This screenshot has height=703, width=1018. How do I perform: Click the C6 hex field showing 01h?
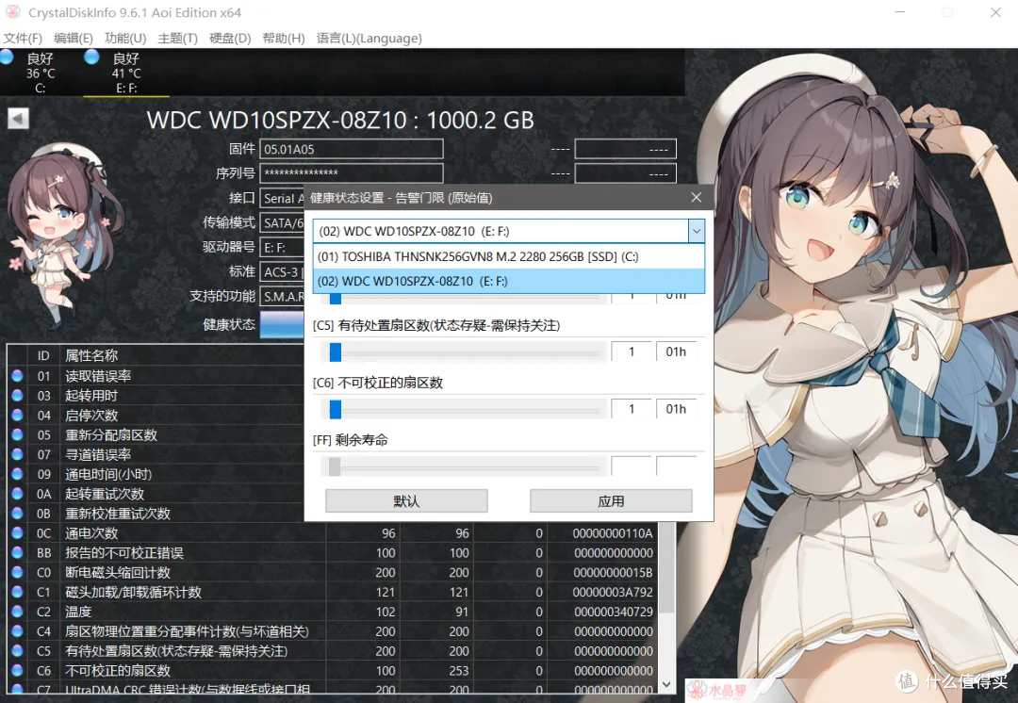coord(676,409)
